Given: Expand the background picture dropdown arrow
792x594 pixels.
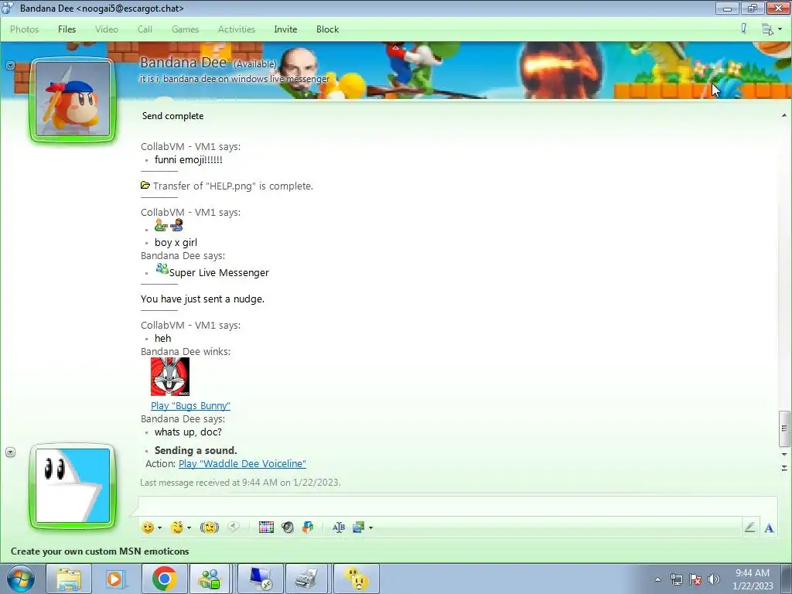Looking at the screenshot, I should coord(370,527).
